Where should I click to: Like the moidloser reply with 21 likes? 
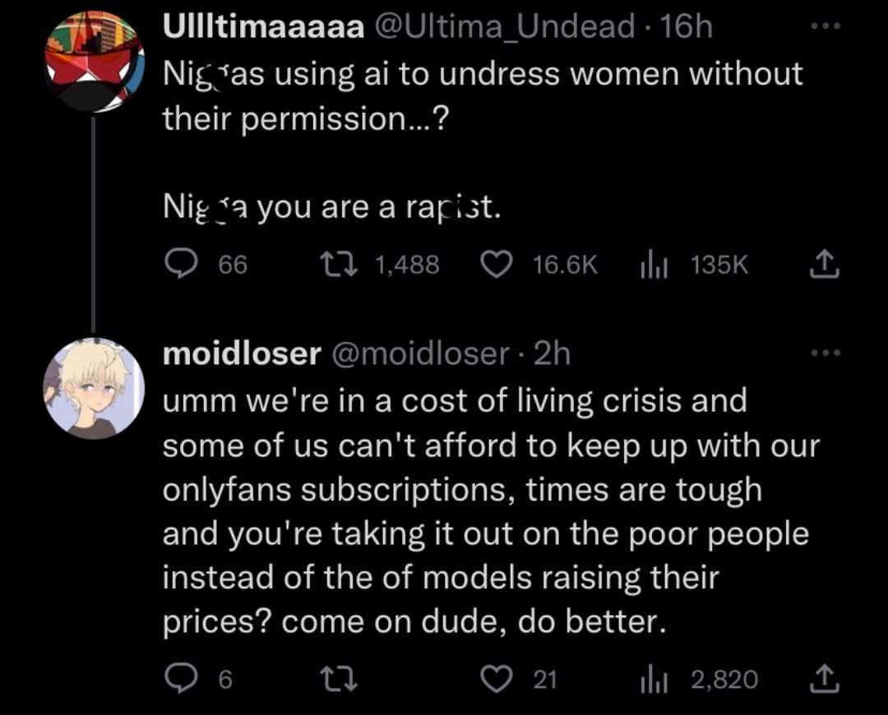click(495, 679)
